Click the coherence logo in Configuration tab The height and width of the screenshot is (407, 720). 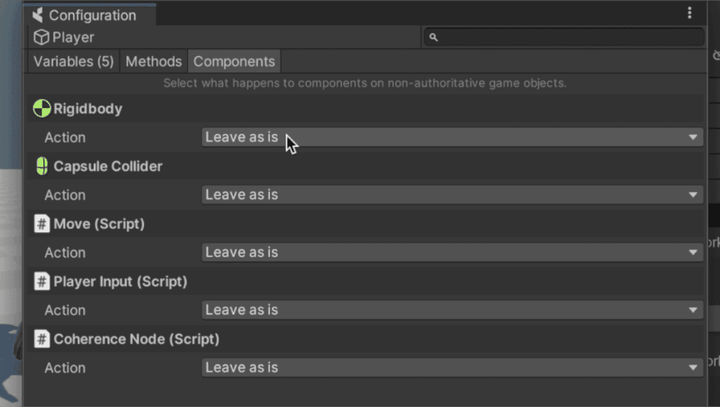click(38, 15)
